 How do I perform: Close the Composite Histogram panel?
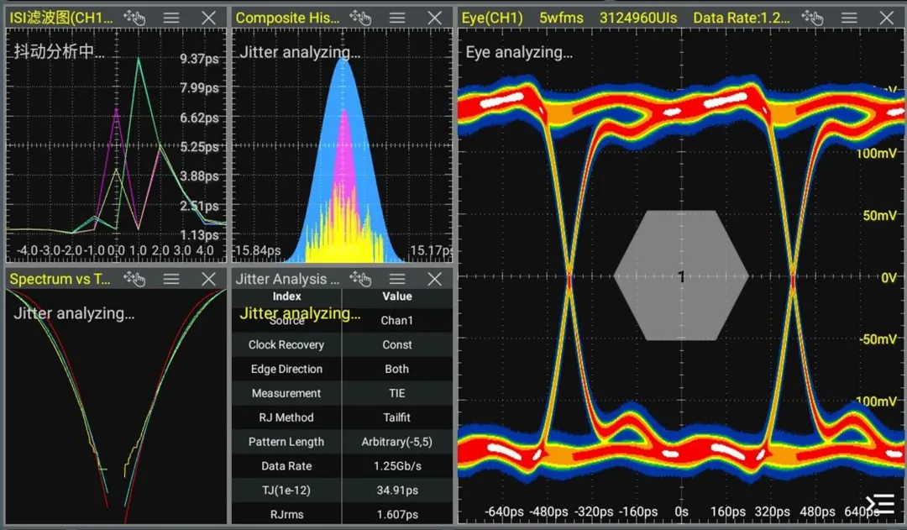pos(434,18)
